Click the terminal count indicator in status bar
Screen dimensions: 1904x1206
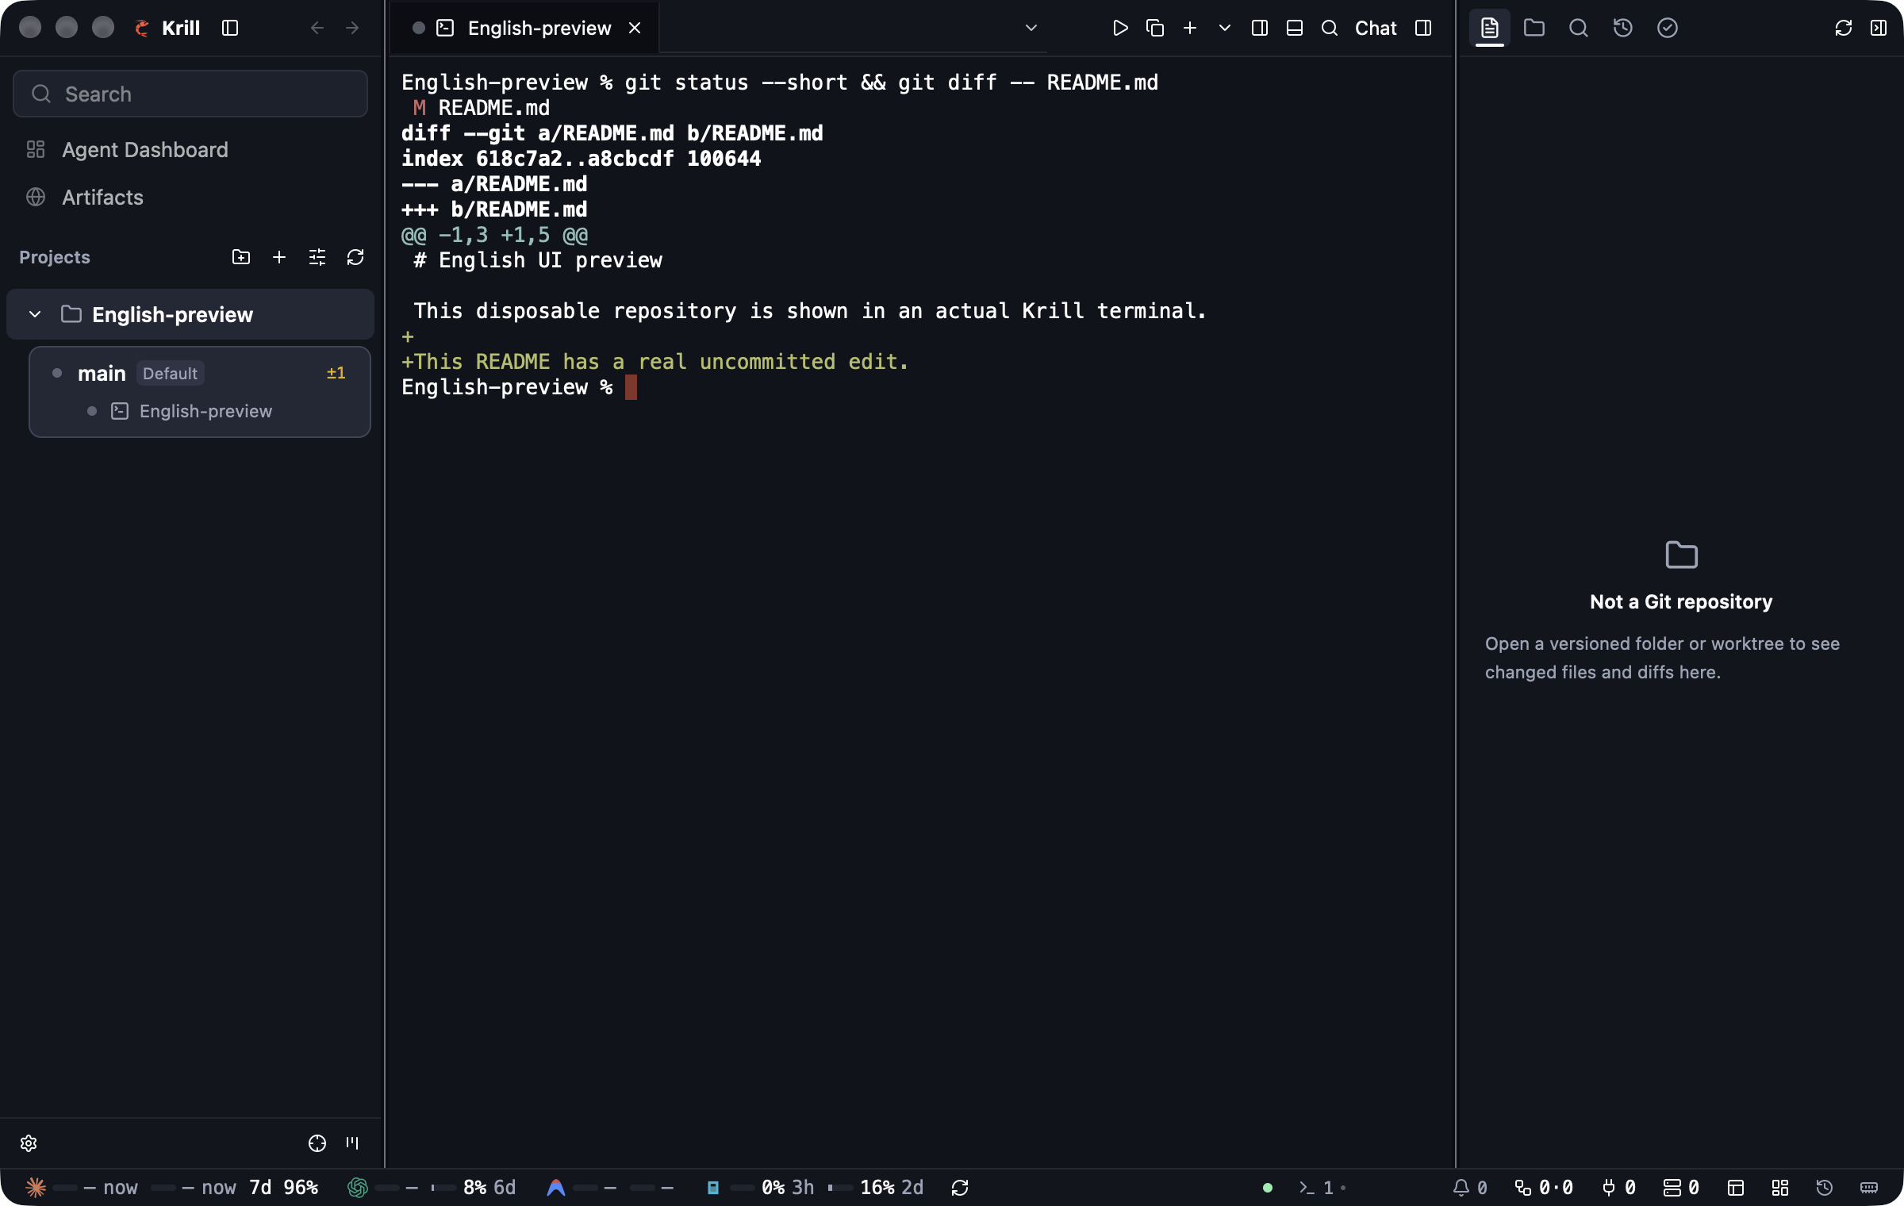tap(1322, 1187)
